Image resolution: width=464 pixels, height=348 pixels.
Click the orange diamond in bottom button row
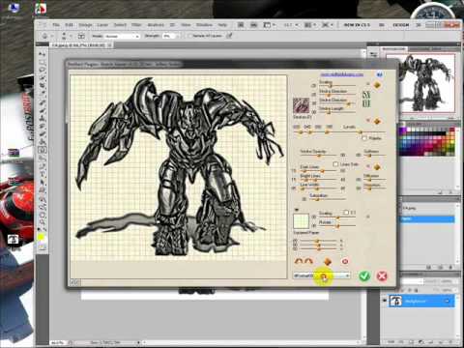click(x=328, y=261)
